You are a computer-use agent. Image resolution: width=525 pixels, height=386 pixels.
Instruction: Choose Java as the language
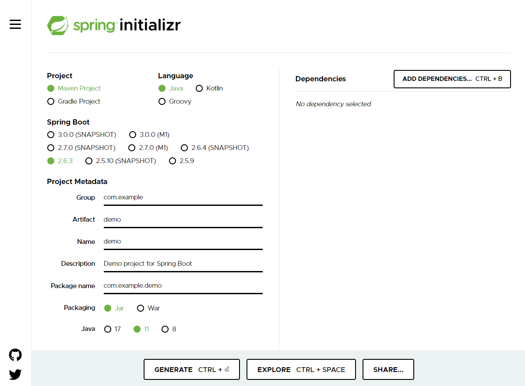171,88
